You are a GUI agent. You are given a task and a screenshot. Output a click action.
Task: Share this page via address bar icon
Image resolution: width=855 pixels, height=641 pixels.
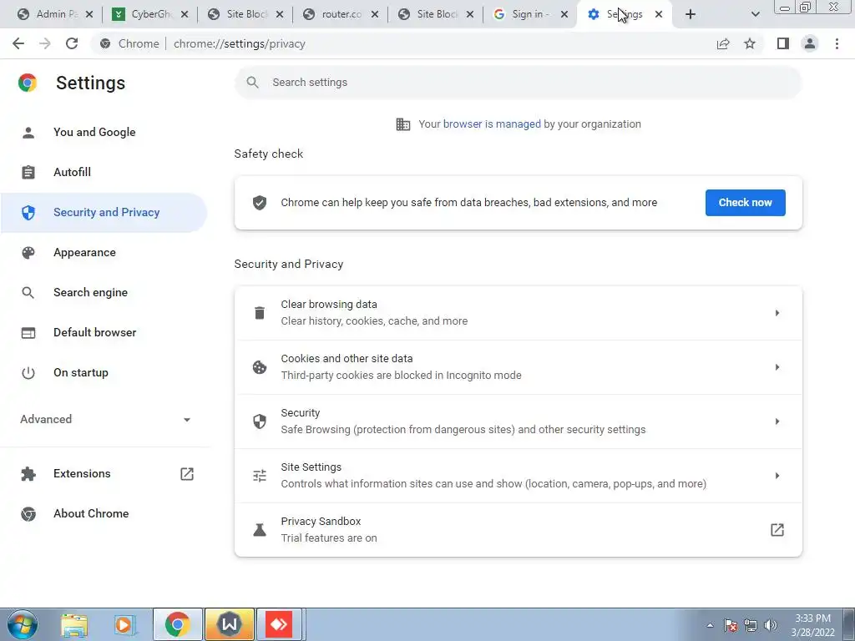[x=723, y=43]
